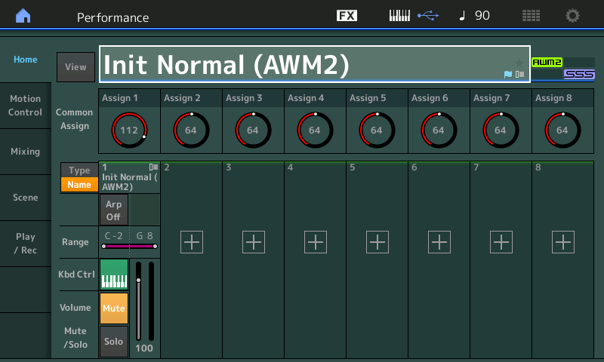The height and width of the screenshot is (362, 604).
Task: Toggle Arp Off for Part 1
Action: click(113, 210)
